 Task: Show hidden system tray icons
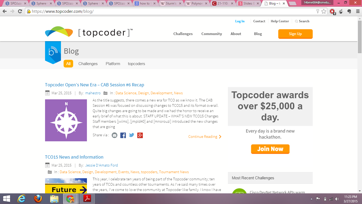[x=311, y=199]
